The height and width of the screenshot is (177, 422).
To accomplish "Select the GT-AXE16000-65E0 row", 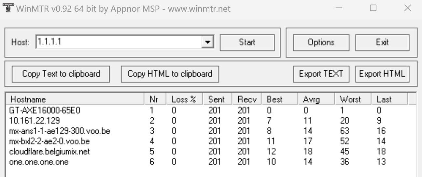I will click(210, 111).
